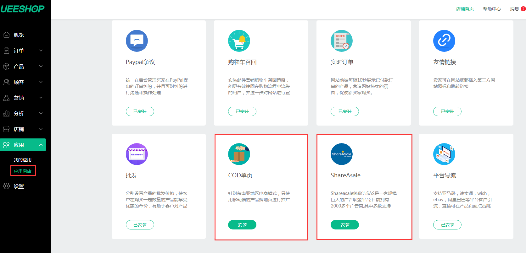Click 已安装 button under 实时订单
Viewport: 526px width, 253px height.
click(x=345, y=111)
